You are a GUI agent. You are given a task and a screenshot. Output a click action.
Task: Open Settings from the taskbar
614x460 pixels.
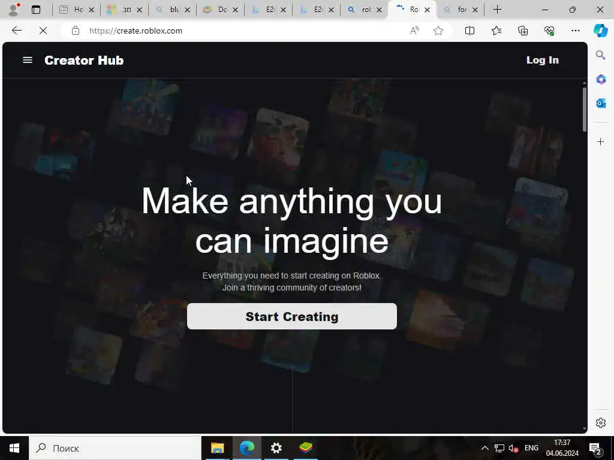[x=276, y=448]
